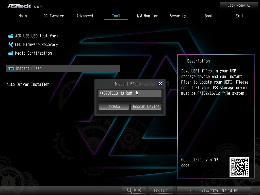Click the Rescan Device button
The width and height of the screenshot is (260, 195).
coord(146,107)
